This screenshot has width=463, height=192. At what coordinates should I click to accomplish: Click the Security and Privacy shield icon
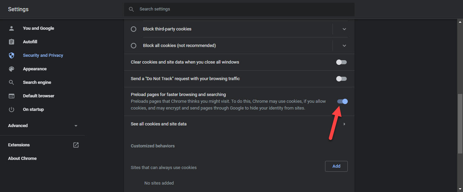(12, 55)
